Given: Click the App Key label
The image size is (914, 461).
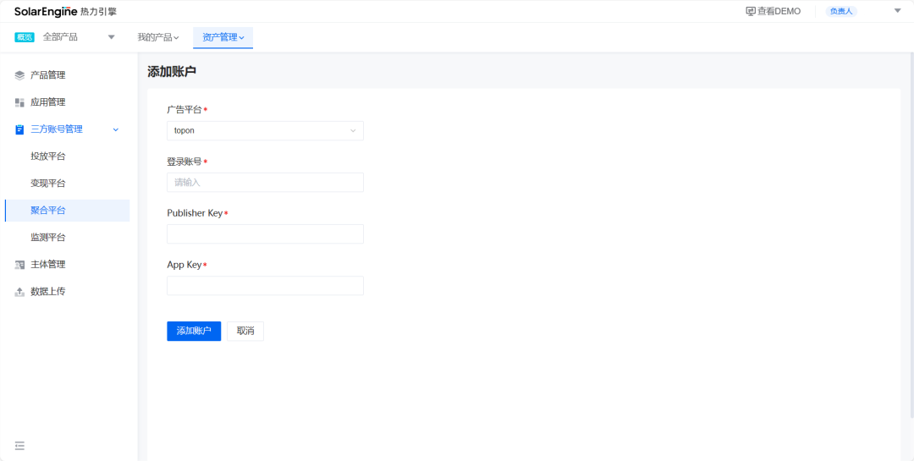Looking at the screenshot, I should click(x=184, y=265).
